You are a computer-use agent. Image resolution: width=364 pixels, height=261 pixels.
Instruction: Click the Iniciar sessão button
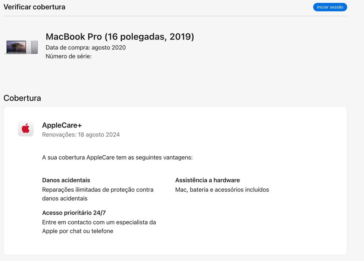pos(330,7)
